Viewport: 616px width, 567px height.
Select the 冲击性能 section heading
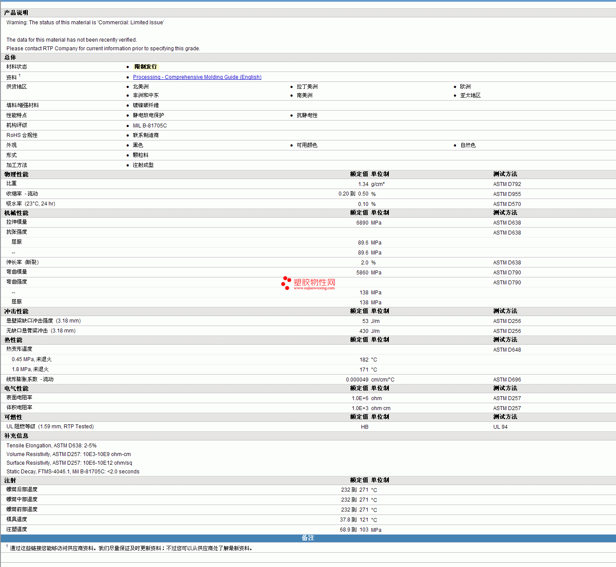tap(16, 311)
